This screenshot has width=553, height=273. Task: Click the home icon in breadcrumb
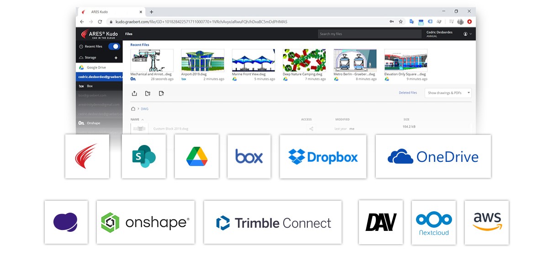[x=133, y=109]
